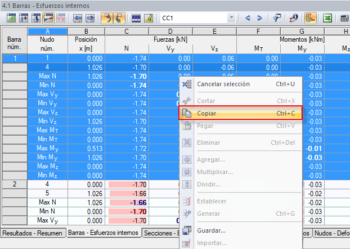
Task: Click the 'Min Mz' row label
Action: [x=47, y=175]
